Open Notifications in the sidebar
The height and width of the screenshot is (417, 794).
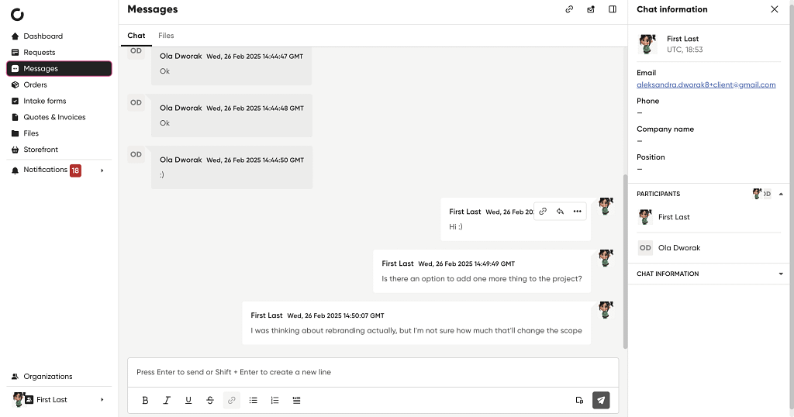point(45,170)
